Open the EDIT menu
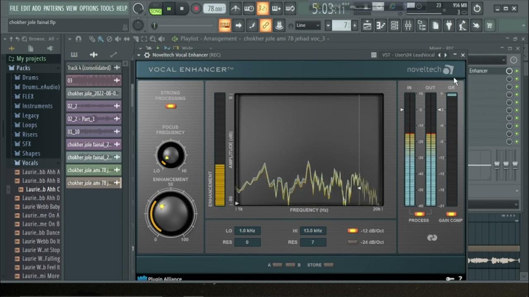The image size is (529, 297). coord(26,8)
